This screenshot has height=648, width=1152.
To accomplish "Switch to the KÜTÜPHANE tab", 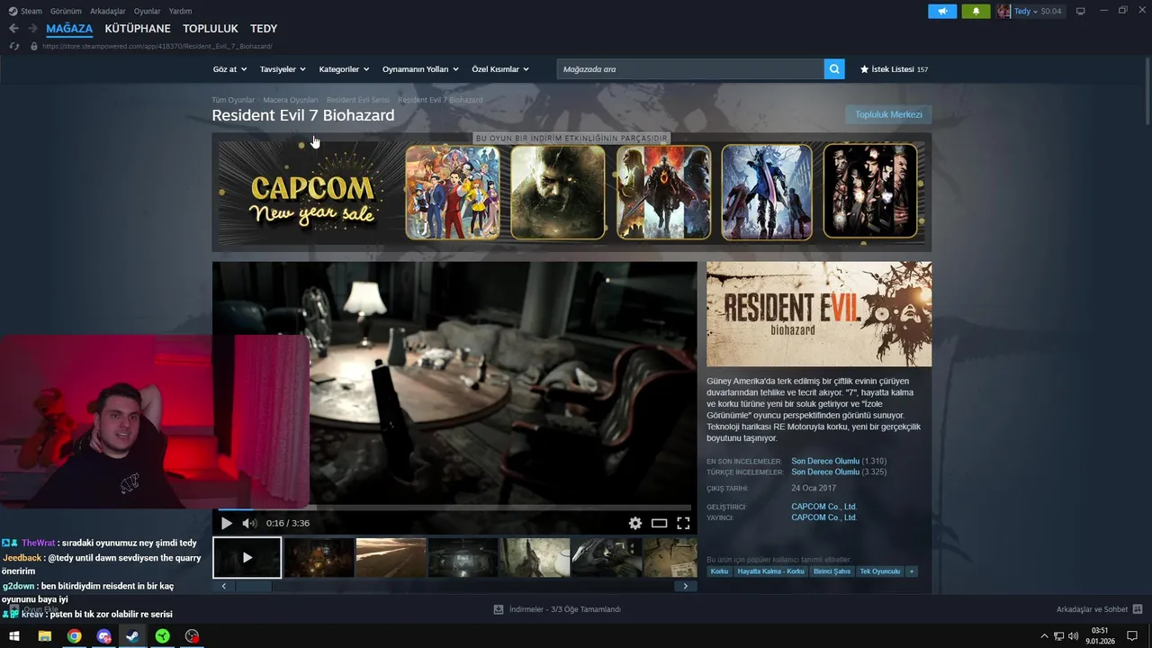I will (138, 29).
